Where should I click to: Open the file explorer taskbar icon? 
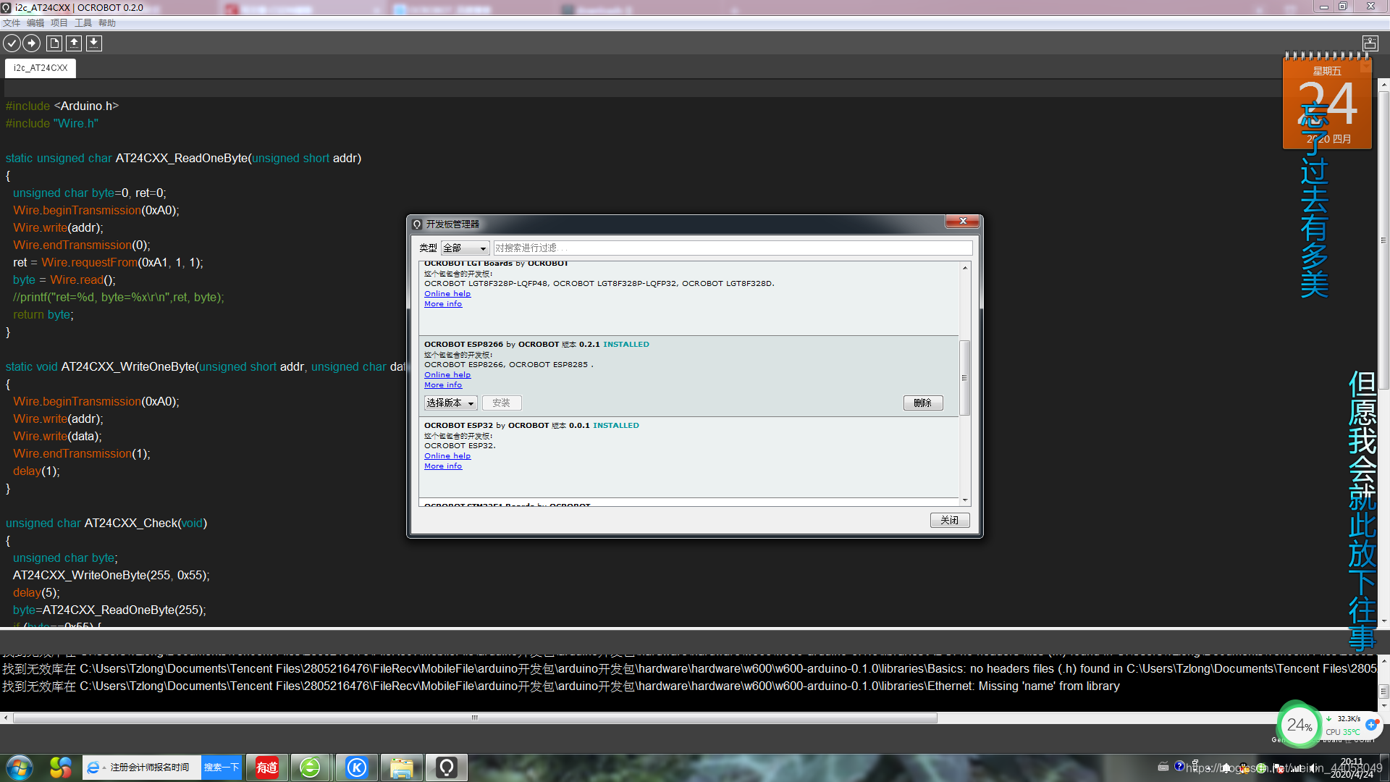tap(401, 767)
